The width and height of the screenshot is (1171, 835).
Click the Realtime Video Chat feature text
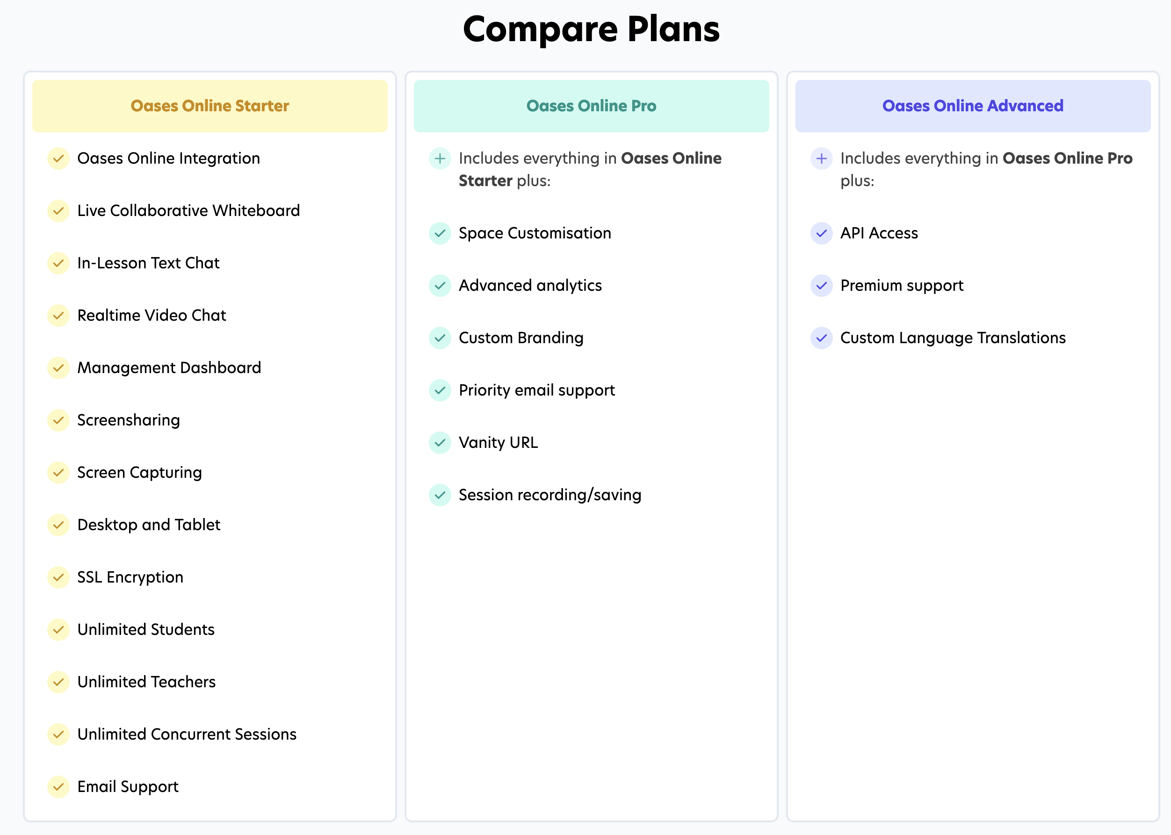point(152,315)
